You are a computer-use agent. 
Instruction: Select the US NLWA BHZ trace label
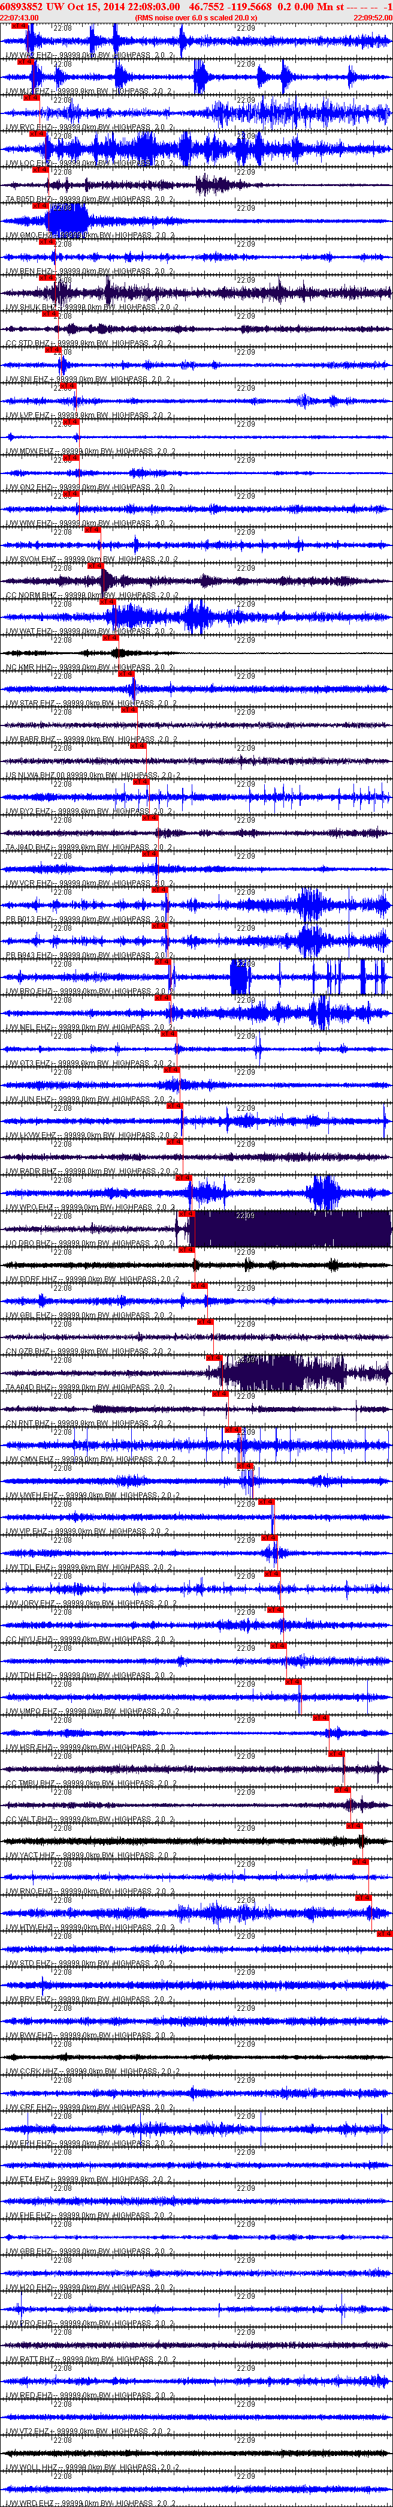[92, 775]
